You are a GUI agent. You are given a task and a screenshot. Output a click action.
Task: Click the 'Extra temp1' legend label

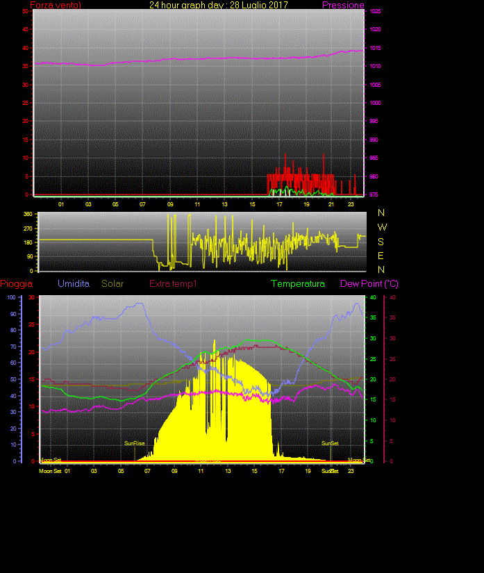pos(173,283)
